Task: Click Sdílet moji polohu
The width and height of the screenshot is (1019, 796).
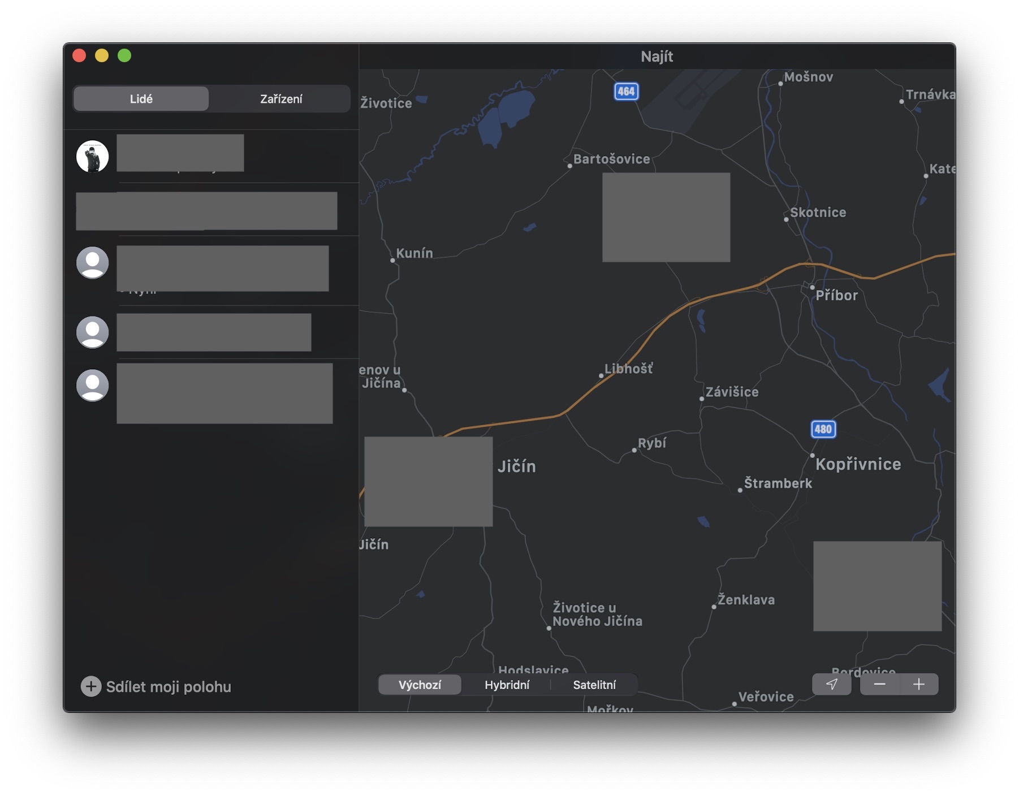Action: point(169,686)
